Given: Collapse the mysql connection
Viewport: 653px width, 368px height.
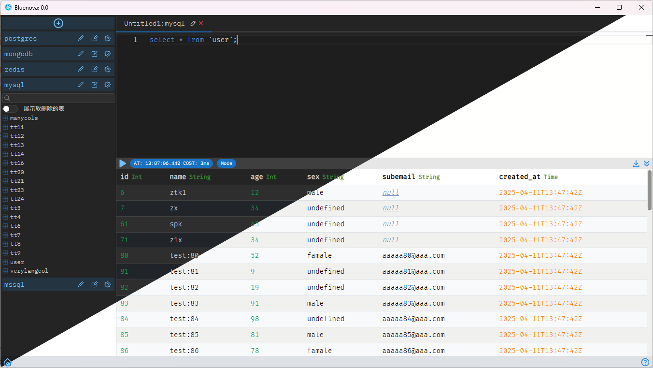Looking at the screenshot, I should 14,85.
